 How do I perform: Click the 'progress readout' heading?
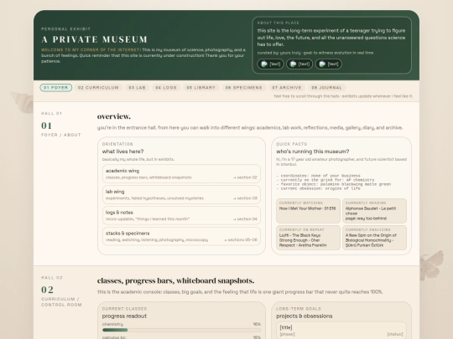pyautogui.click(x=124, y=316)
